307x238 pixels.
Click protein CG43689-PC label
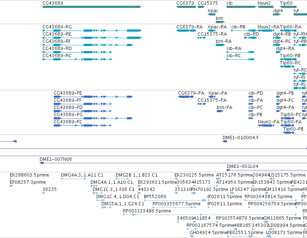[68, 122]
